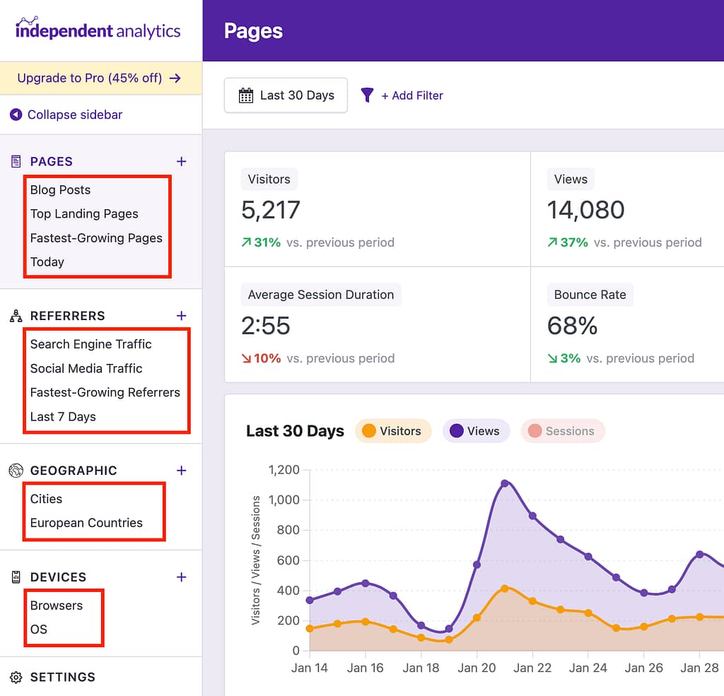This screenshot has height=696, width=724.
Task: Click plus icon beside Devices section
Action: tap(182, 577)
